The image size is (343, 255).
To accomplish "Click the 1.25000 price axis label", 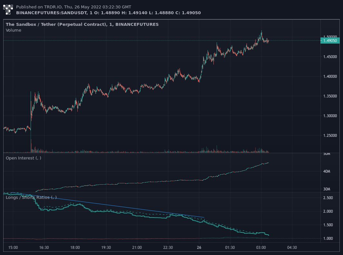I will tap(330, 136).
